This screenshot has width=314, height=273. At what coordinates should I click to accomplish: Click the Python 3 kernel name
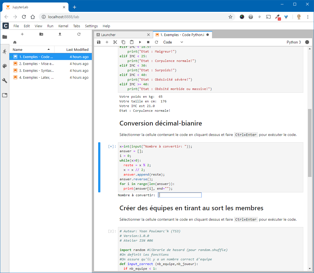click(x=294, y=42)
